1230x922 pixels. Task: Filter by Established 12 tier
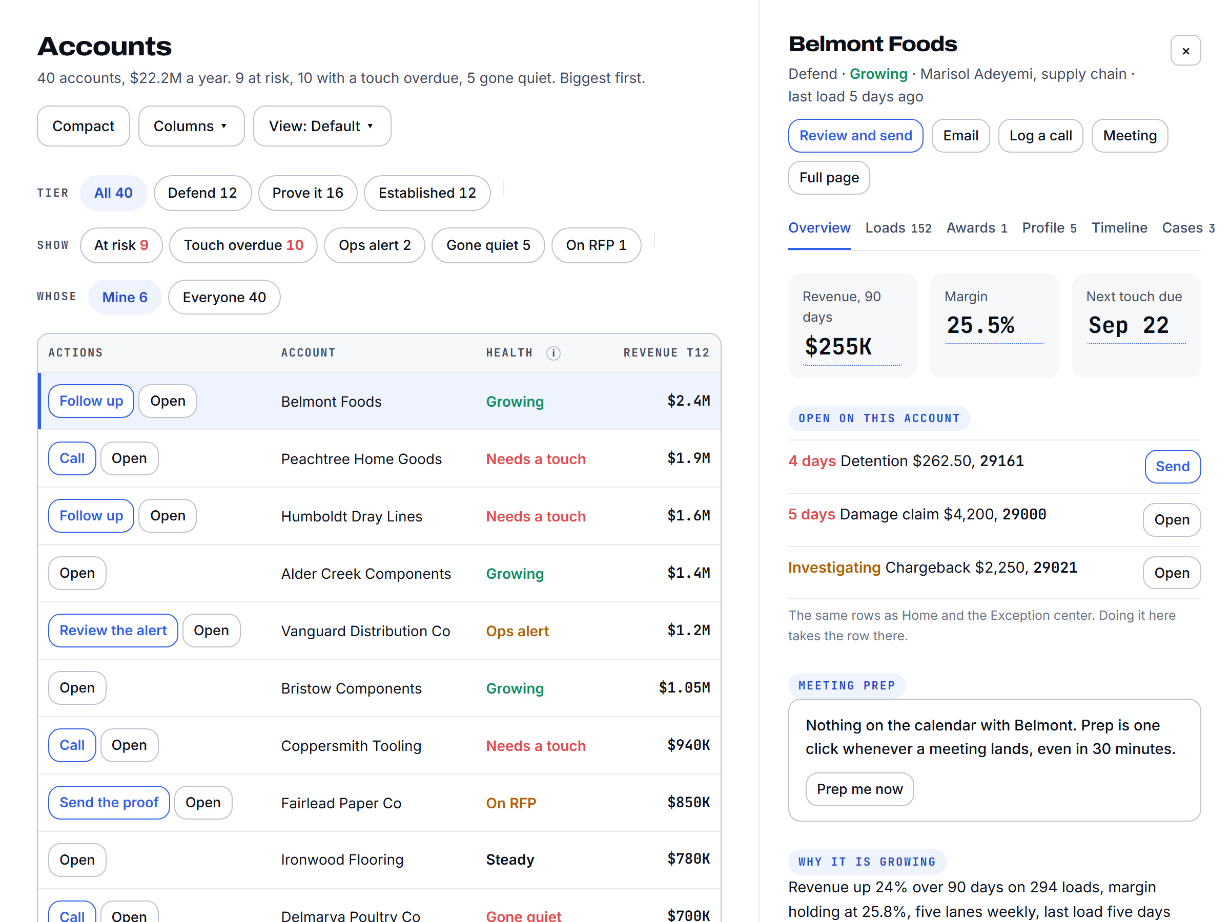427,193
